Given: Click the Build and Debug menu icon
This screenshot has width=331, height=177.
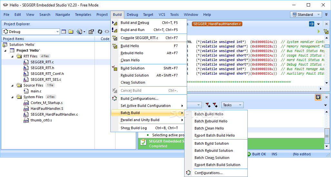Looking at the screenshot, I should point(115,23).
